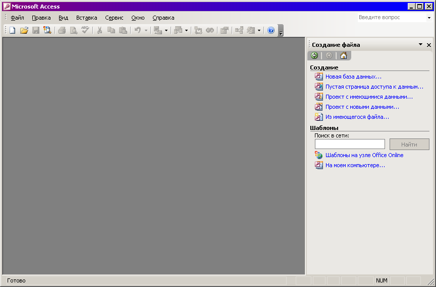Open the Сервис menu
This screenshot has width=436, height=287.
tap(114, 18)
